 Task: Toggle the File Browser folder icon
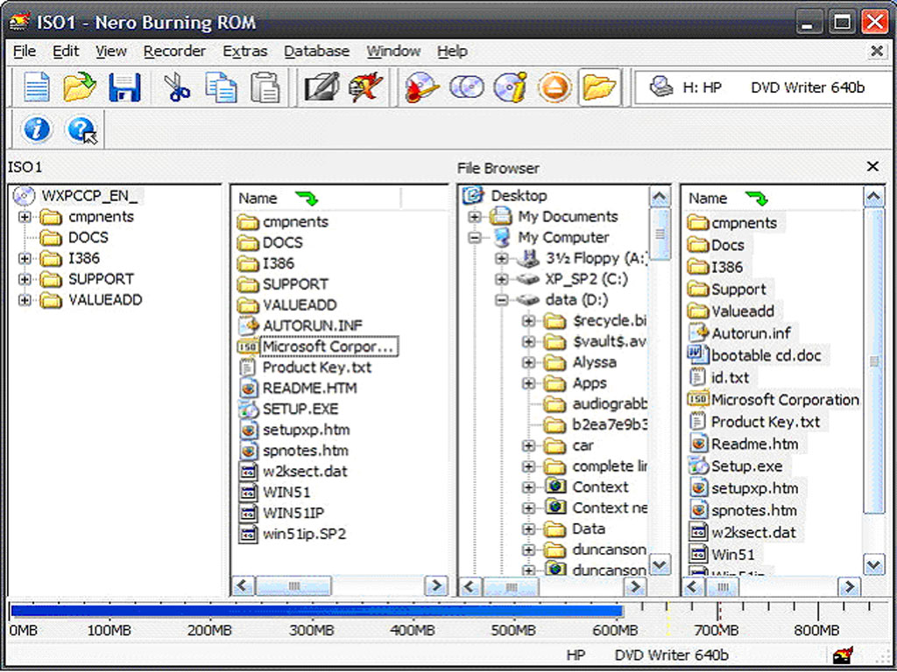599,87
